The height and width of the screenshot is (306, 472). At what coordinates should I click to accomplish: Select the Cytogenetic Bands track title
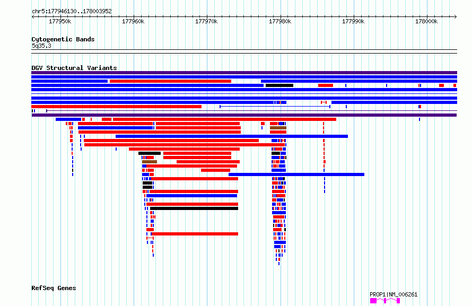(63, 39)
